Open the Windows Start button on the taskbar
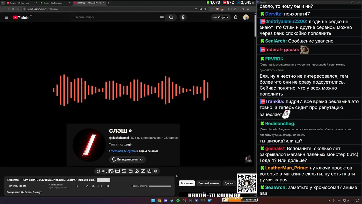Image resolution: width=362 pixels, height=204 pixels. pos(153,201)
